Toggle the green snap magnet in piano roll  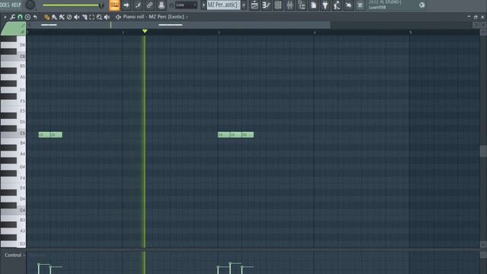[x=20, y=17]
